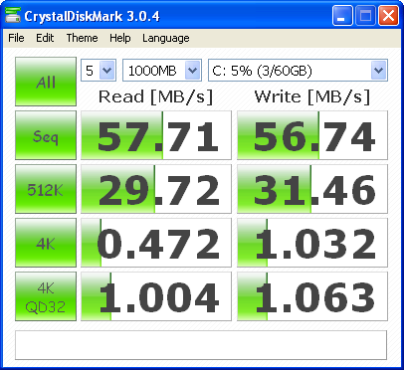
Task: Open the File menu
Action: [16, 38]
